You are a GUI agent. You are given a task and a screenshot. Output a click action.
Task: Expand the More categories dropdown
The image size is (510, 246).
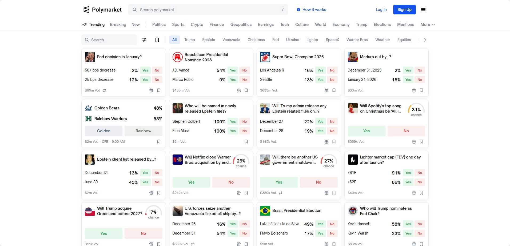click(x=428, y=25)
